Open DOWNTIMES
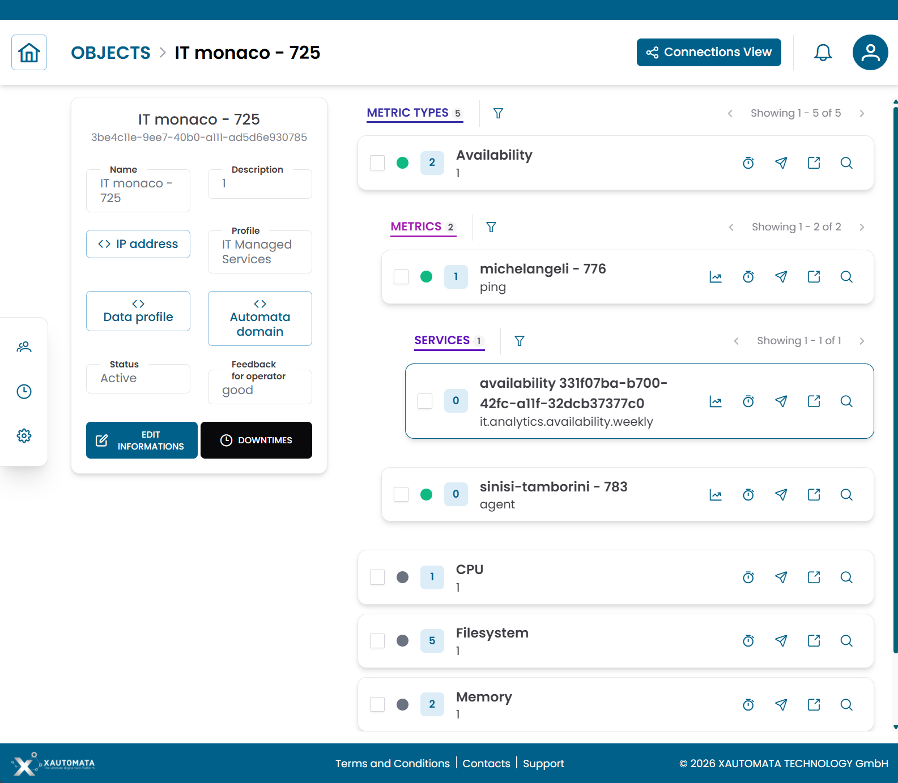The image size is (898, 783). coord(256,440)
